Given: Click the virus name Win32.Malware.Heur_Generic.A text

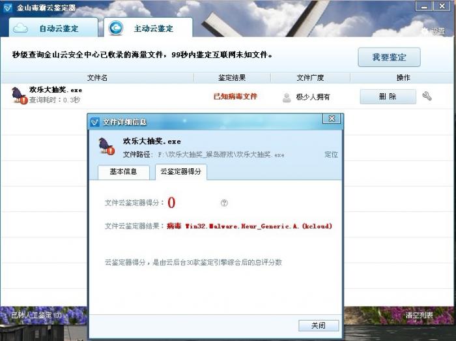Looking at the screenshot, I should tap(259, 226).
